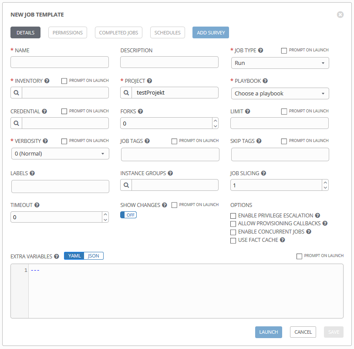Image resolution: width=354 pixels, height=349 pixels.
Task: Click the Launch button
Action: tap(269, 332)
